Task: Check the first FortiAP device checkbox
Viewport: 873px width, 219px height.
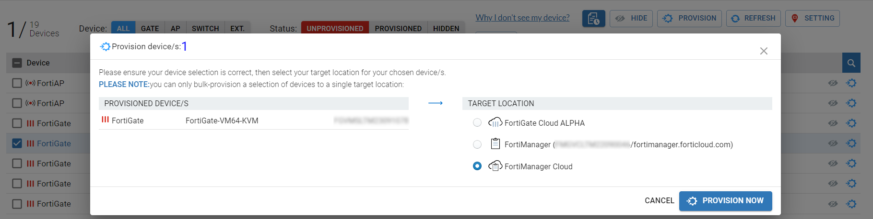Action: click(17, 83)
